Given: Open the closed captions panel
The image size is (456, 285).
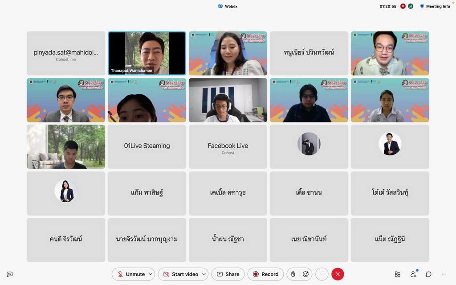Looking at the screenshot, I should click(10, 274).
